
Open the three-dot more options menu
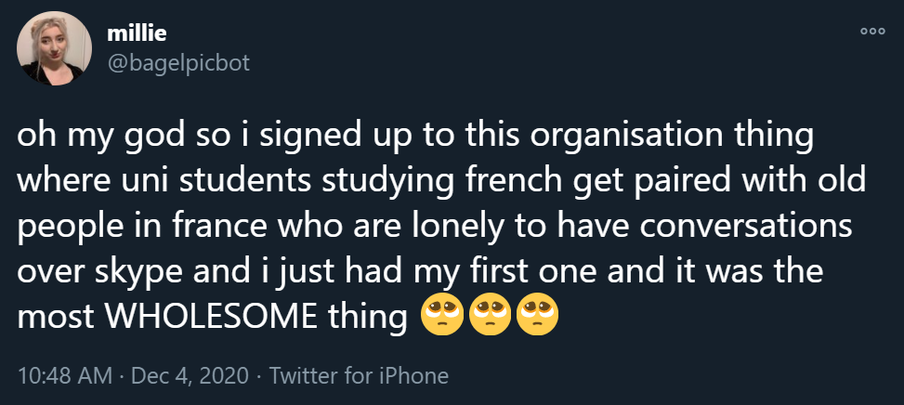tap(871, 32)
